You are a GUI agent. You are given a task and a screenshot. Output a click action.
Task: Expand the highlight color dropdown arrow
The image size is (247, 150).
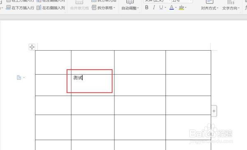(x=186, y=7)
